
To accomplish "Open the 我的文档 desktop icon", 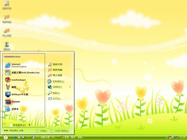I will [7, 5].
